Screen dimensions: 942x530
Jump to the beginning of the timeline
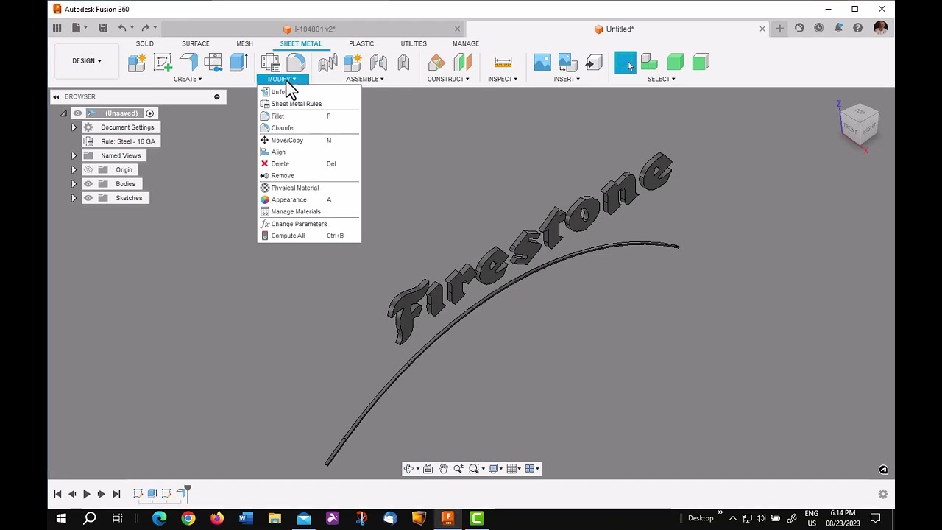[57, 495]
